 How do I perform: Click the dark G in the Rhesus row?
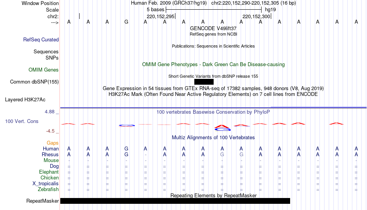126,154
